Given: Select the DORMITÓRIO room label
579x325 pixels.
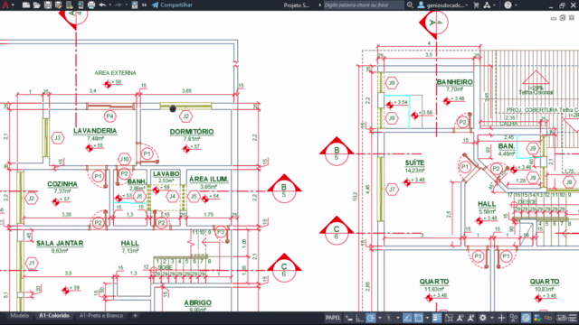Looking at the screenshot, I should (192, 132).
